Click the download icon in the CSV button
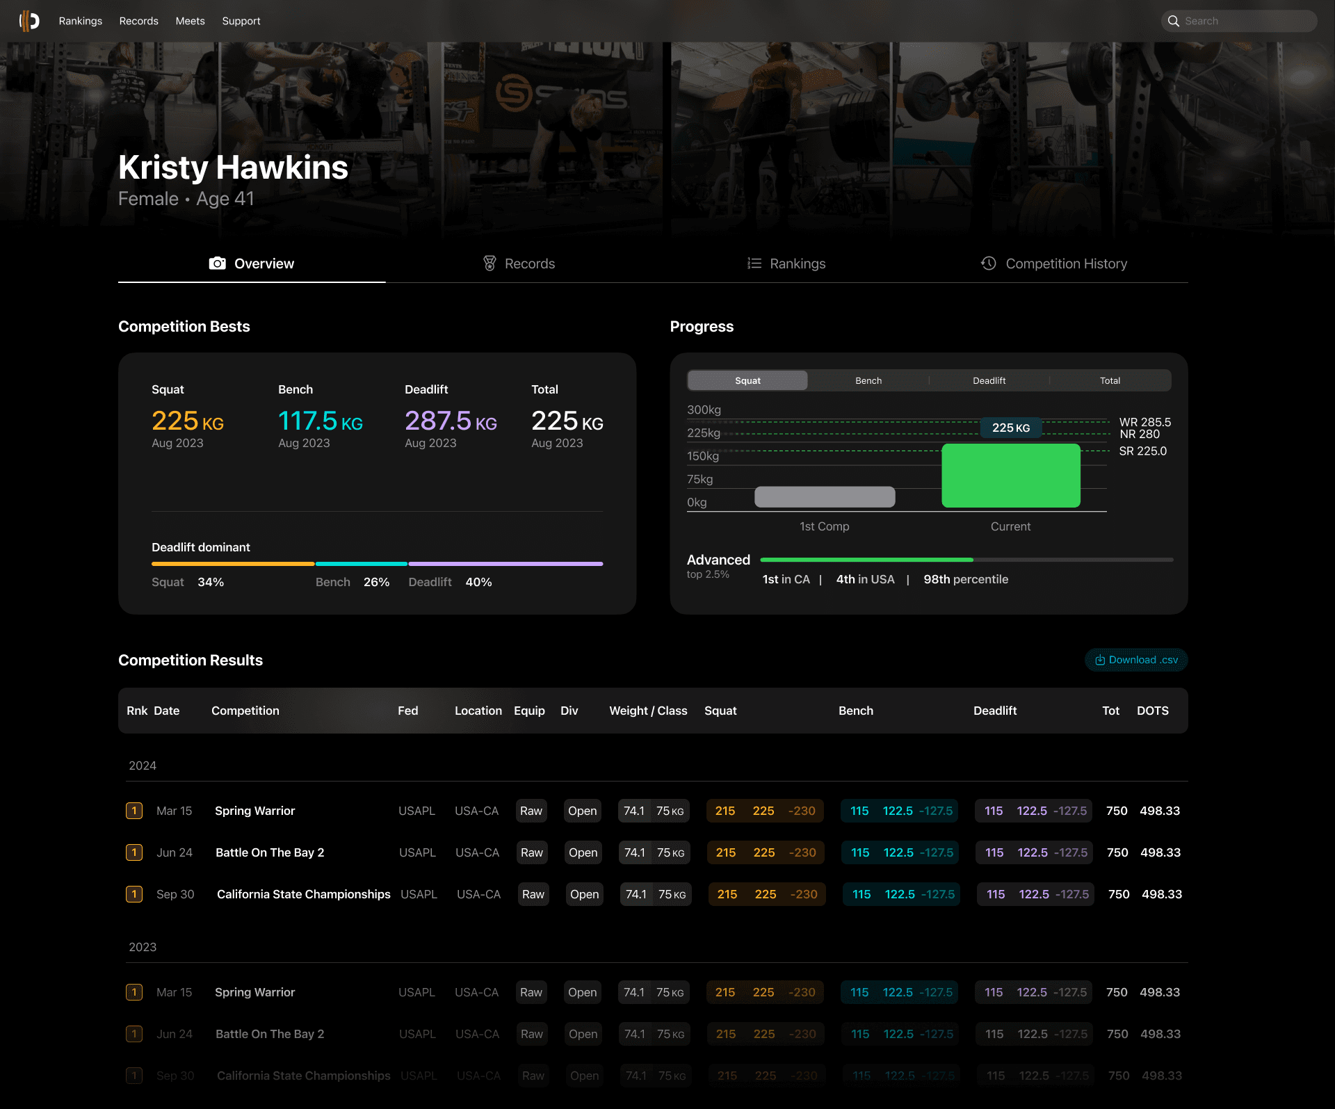This screenshot has height=1109, width=1335. [x=1100, y=660]
